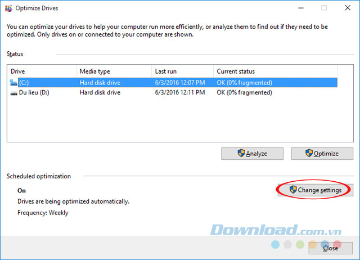The height and width of the screenshot is (260, 360).
Task: Click the 6/3/2016 12:11 PM last run cell
Action: tap(180, 92)
